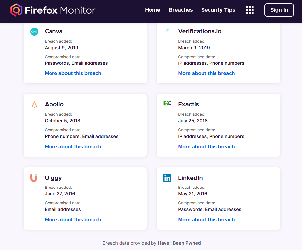
Task: Open More about this breach for Uiggy
Action: 73,220
